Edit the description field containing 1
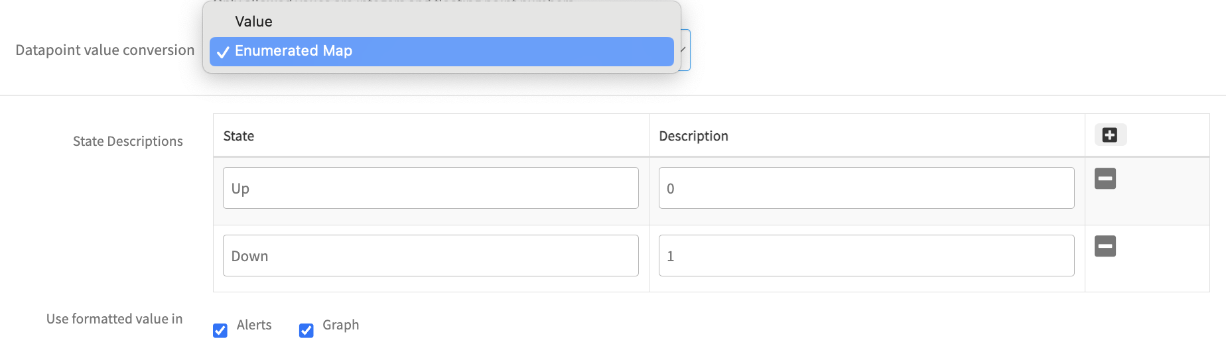 tap(866, 256)
